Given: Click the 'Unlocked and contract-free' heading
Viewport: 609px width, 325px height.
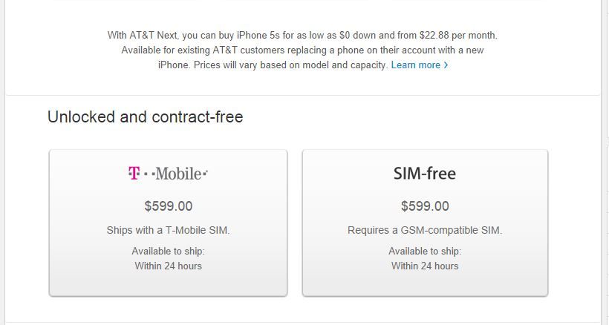Looking at the screenshot, I should (146, 116).
